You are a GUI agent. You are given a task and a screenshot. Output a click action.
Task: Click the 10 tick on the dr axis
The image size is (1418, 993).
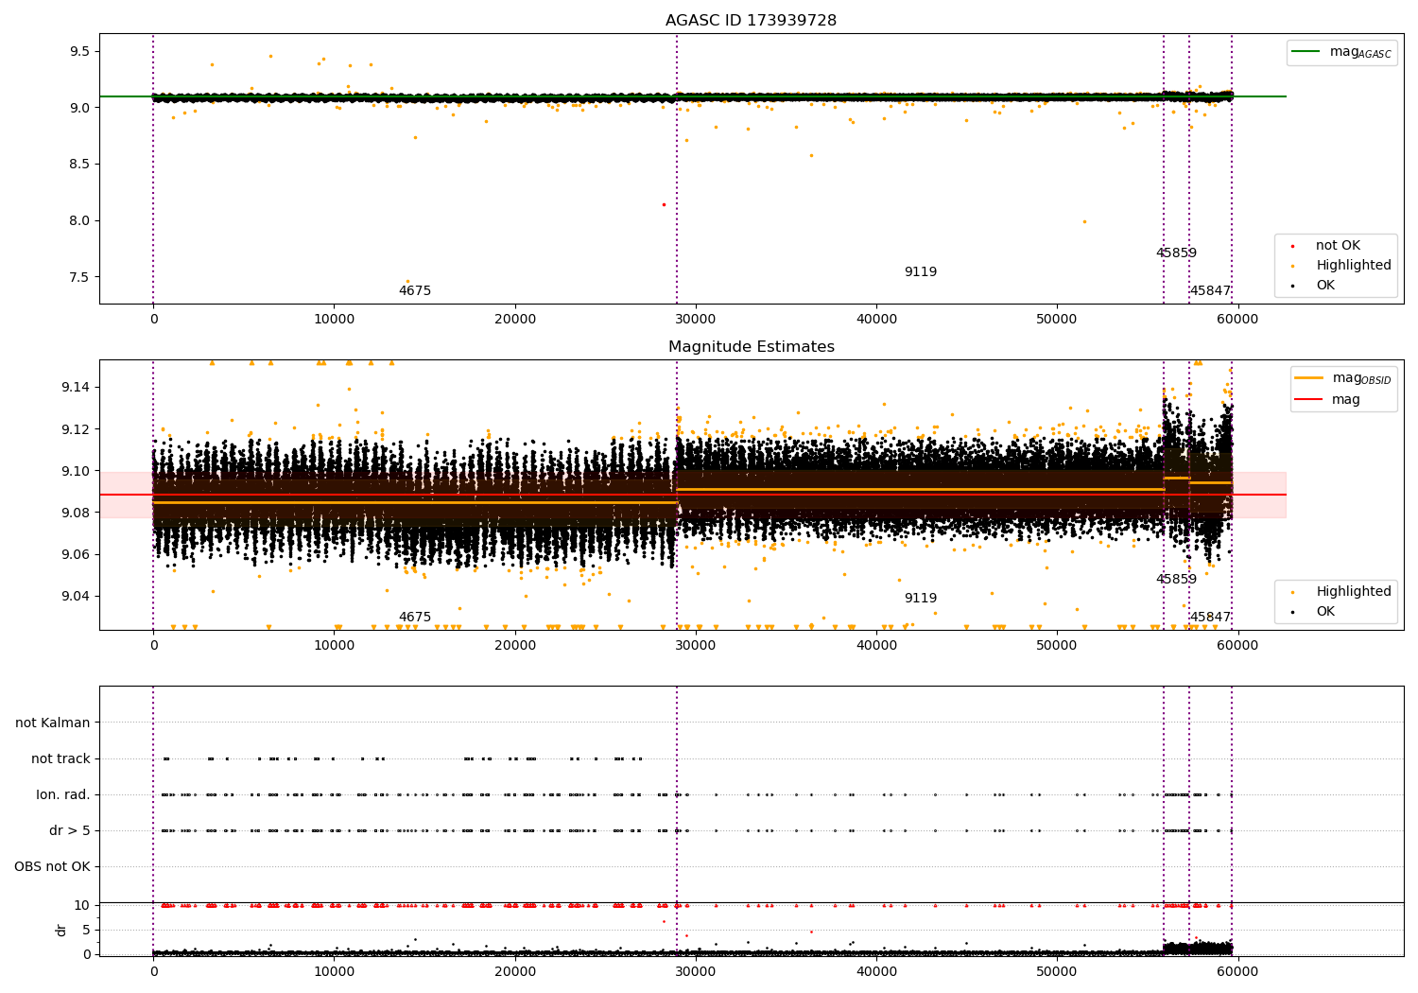[x=82, y=905]
